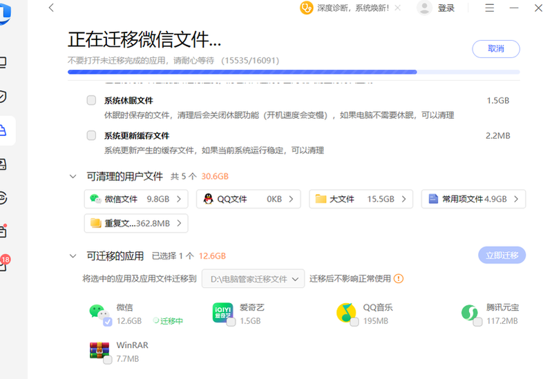The image size is (552, 379).
Task: Click the QQ音乐 app name
Action: tap(378, 307)
